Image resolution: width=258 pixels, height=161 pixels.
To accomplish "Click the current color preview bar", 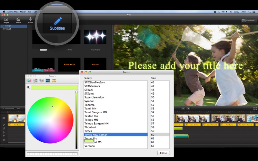I will tap(54, 87).
